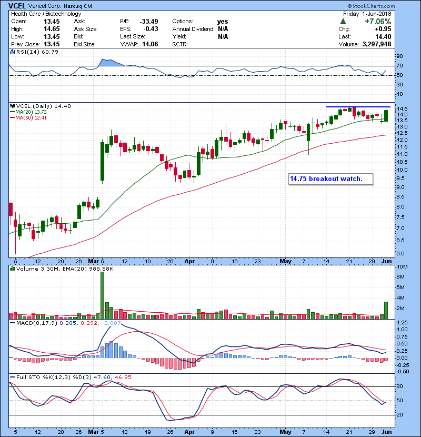The width and height of the screenshot is (421, 437).
Task: Click the RSI(14) 60.79 indicator title
Action: click(x=37, y=52)
